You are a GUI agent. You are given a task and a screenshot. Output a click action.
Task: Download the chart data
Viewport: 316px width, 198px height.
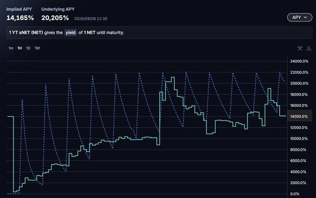click(309, 48)
